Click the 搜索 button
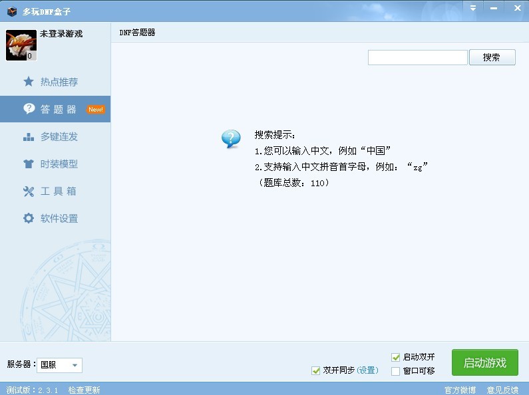529x395 pixels. pyautogui.click(x=492, y=57)
